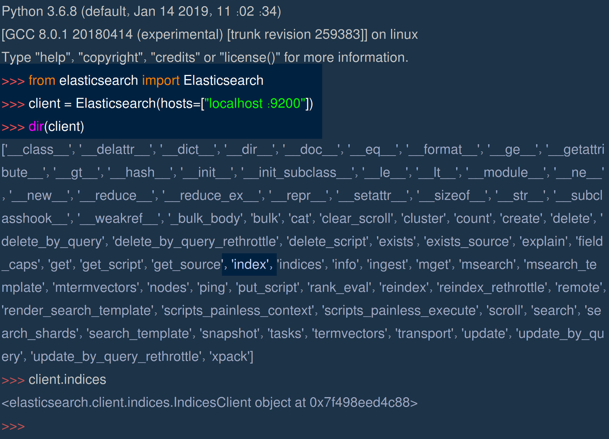Click the 'from' keyword in orange
Viewport: 609px width, 439px height.
(x=42, y=80)
